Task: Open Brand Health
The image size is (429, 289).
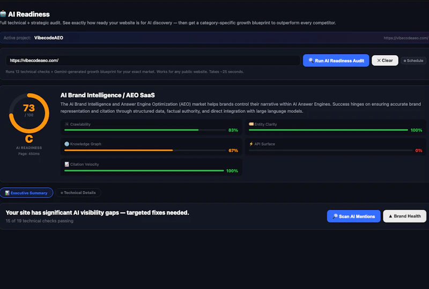Action: 405,216
